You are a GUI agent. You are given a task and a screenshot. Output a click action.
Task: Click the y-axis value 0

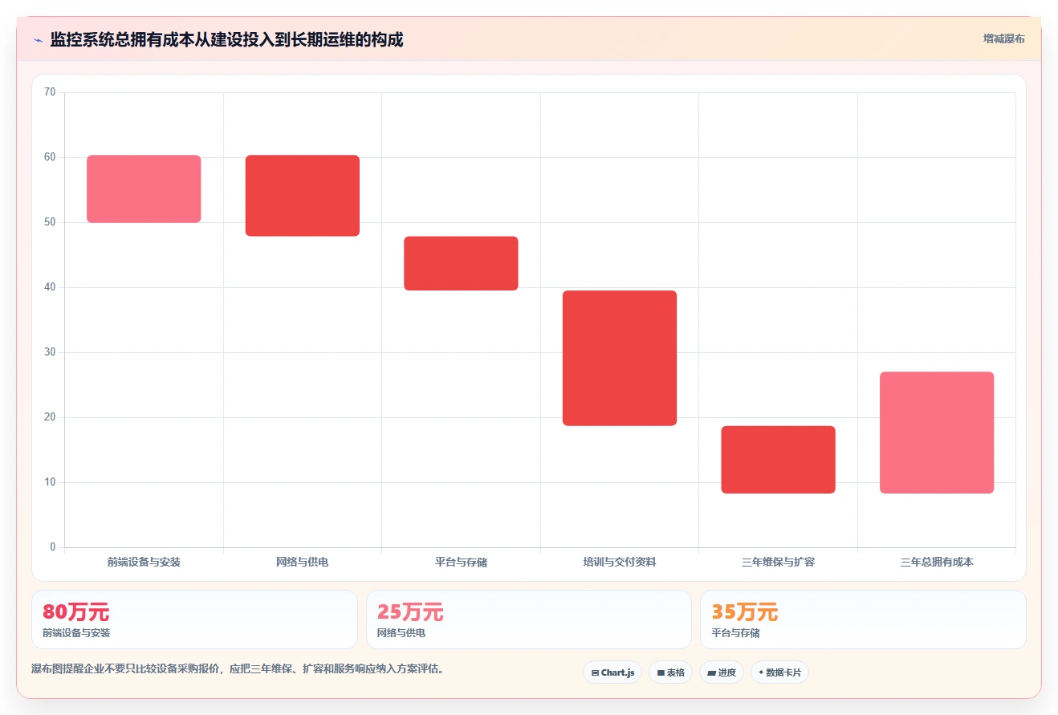click(53, 547)
